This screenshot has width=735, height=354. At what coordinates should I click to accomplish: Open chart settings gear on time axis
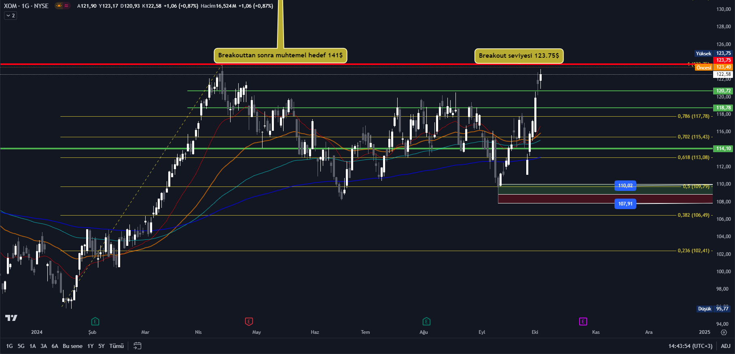pos(724,332)
